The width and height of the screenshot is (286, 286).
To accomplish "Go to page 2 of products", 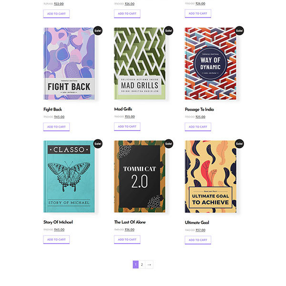I will 142,265.
